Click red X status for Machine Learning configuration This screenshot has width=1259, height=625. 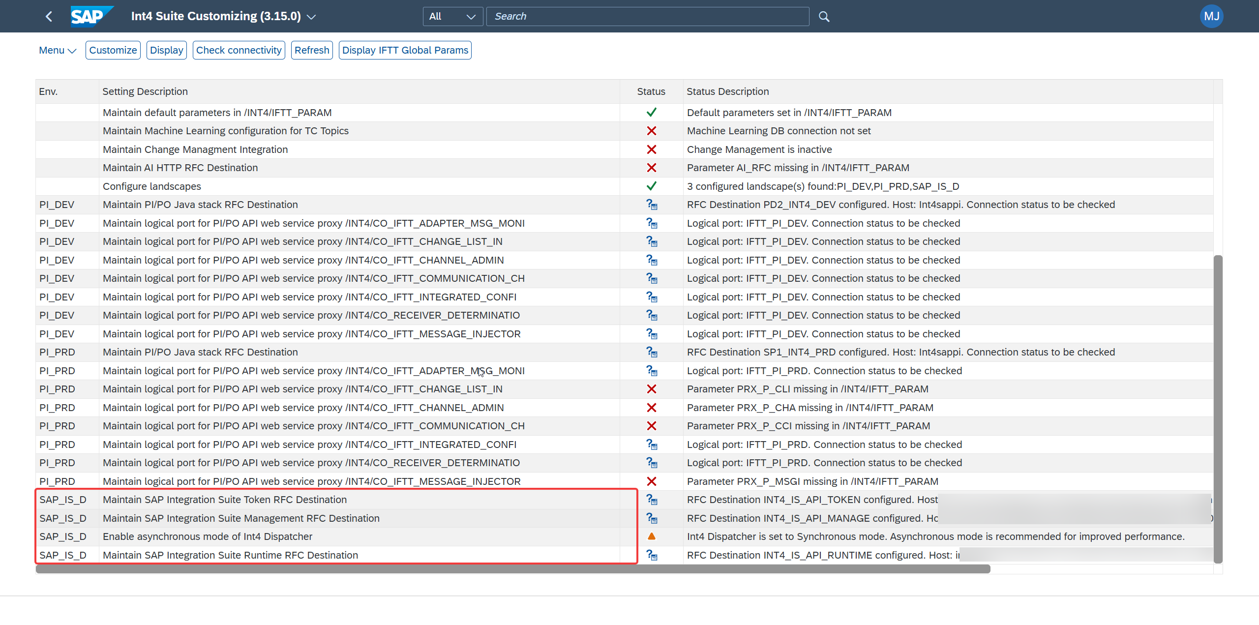pos(651,131)
